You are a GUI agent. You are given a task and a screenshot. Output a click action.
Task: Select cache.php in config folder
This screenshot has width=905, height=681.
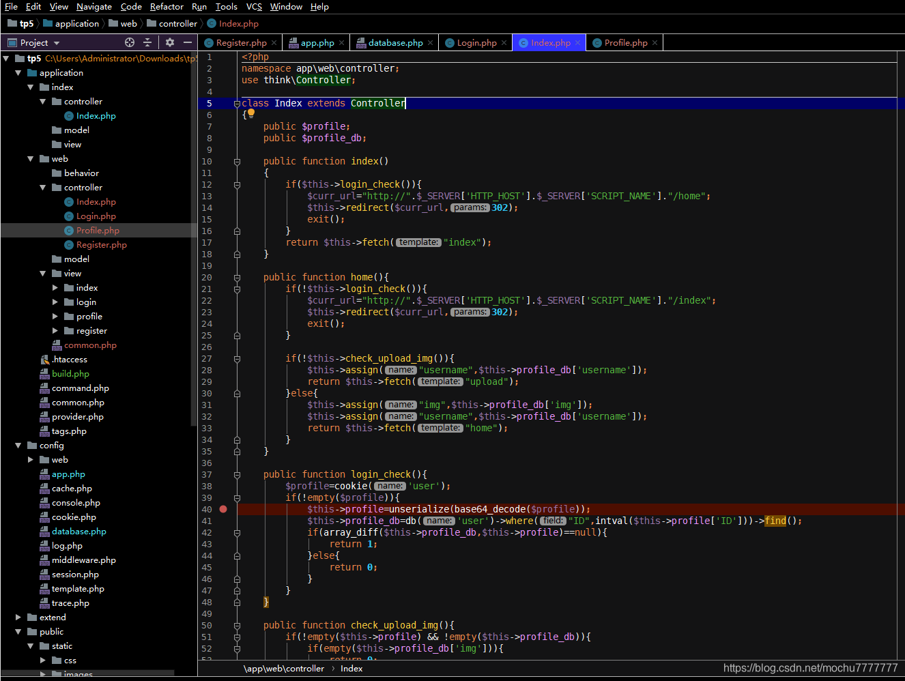pyautogui.click(x=72, y=489)
